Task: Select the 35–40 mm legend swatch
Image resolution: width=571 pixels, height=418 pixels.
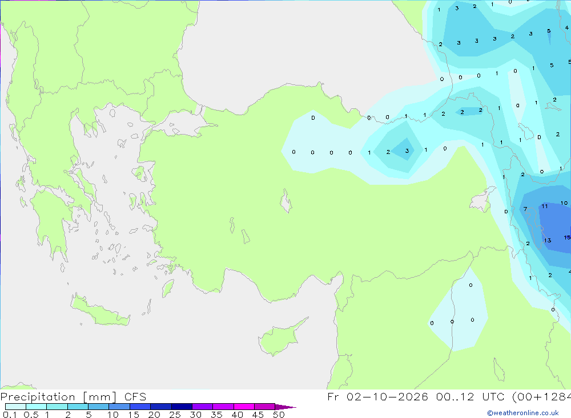Action: pyautogui.click(x=223, y=407)
